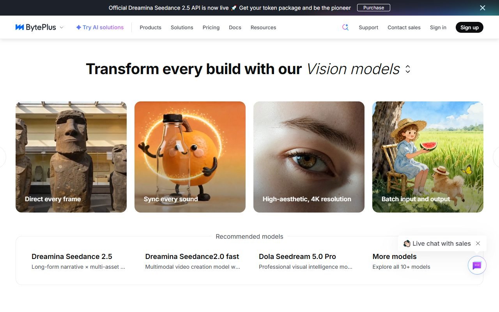Screen dimensions: 499x312
Task: Open More models link
Action: (x=402, y=261)
